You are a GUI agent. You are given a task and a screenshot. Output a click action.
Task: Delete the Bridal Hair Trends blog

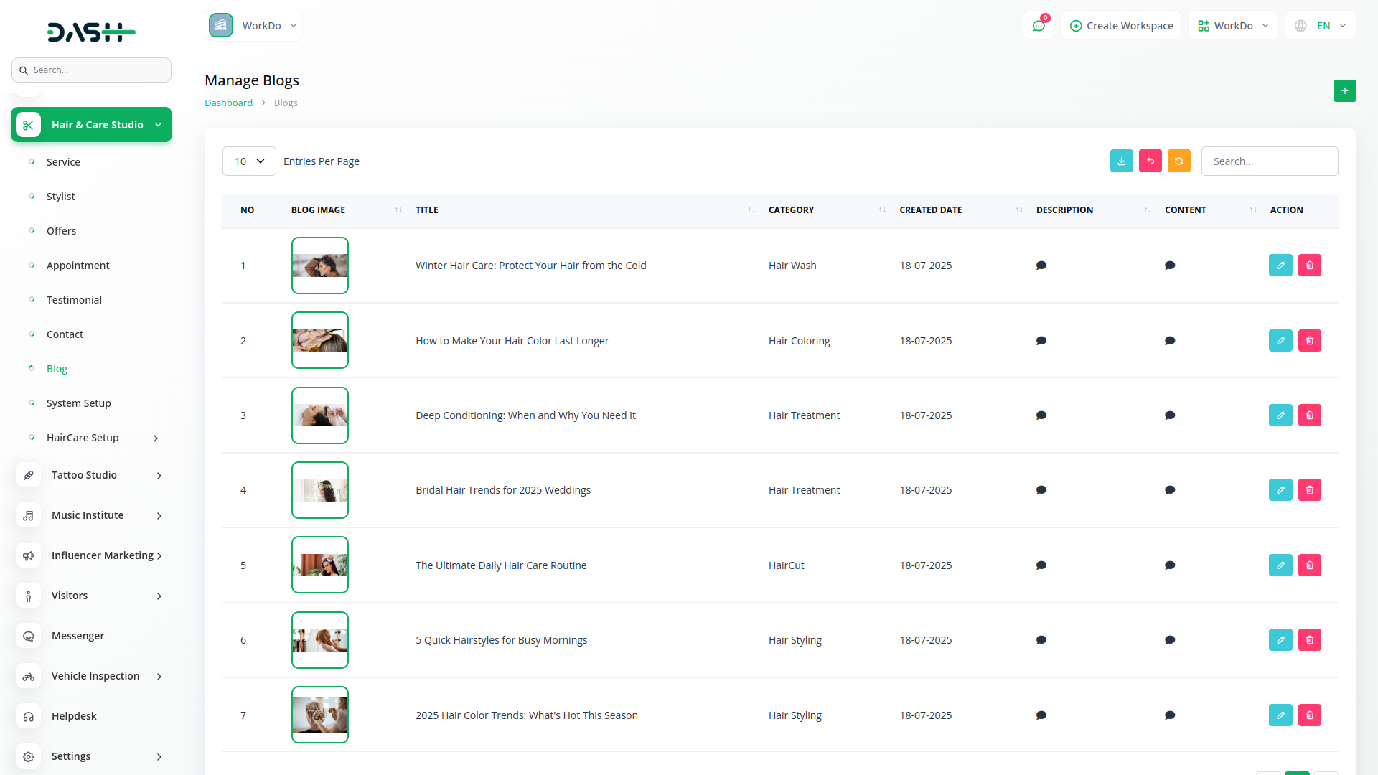click(1309, 490)
